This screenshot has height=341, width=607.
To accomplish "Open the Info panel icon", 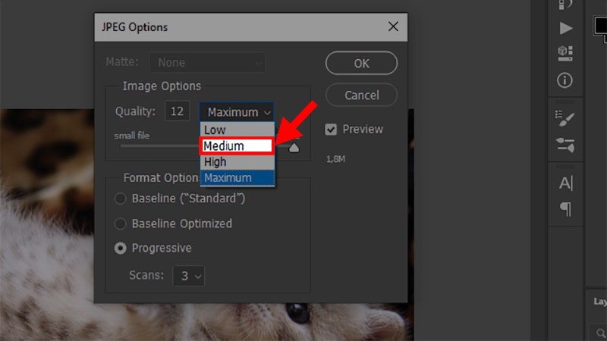I will click(565, 80).
